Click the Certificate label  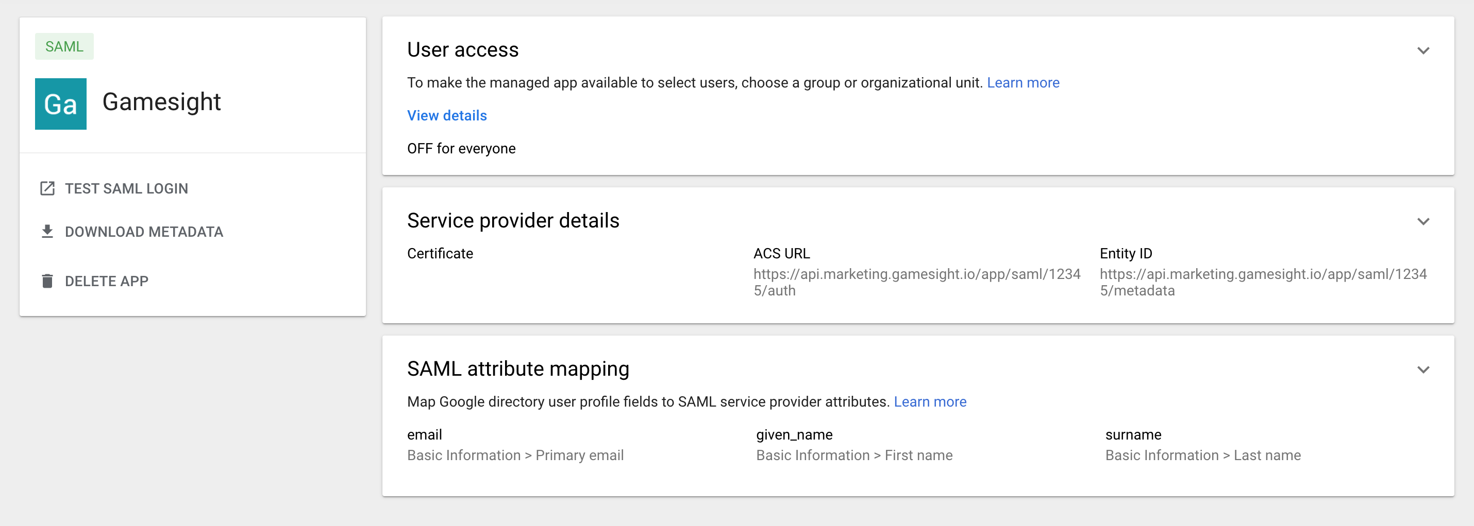tap(440, 254)
